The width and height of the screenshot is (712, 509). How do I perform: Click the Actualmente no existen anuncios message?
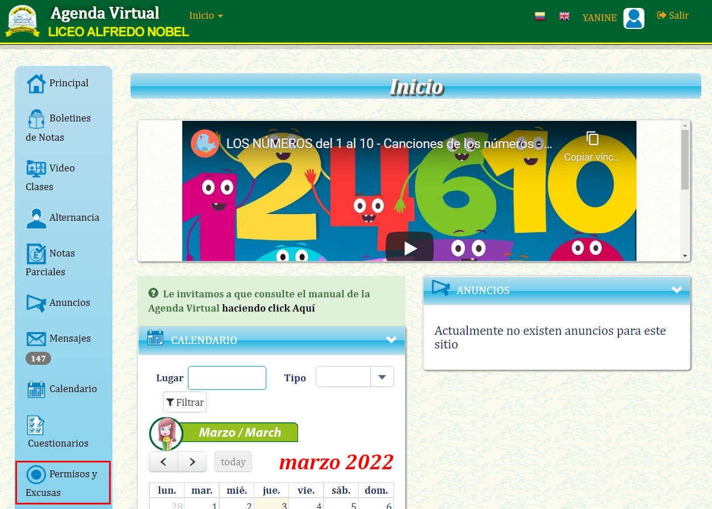(550, 338)
